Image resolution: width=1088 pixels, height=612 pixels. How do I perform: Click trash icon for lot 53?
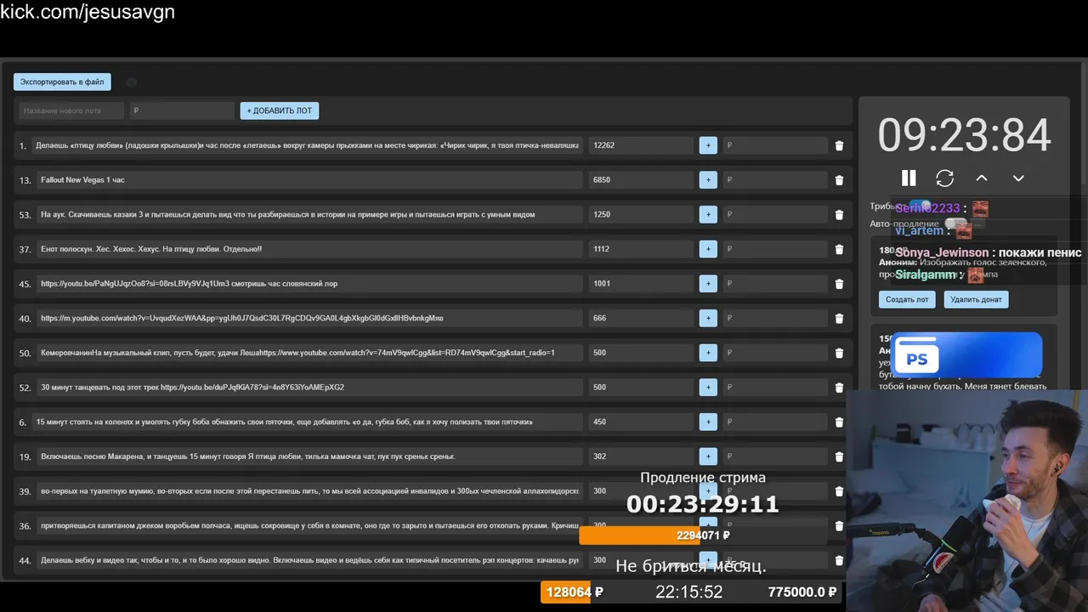pos(839,214)
